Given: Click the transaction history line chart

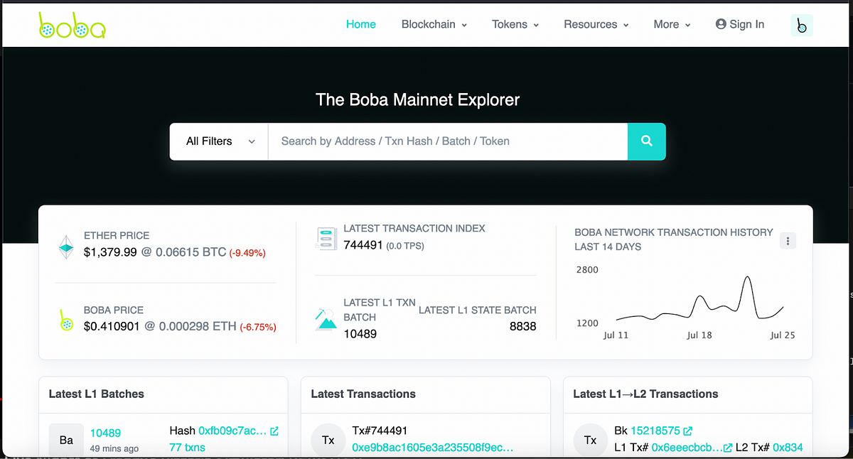Looking at the screenshot, I should pos(700,298).
